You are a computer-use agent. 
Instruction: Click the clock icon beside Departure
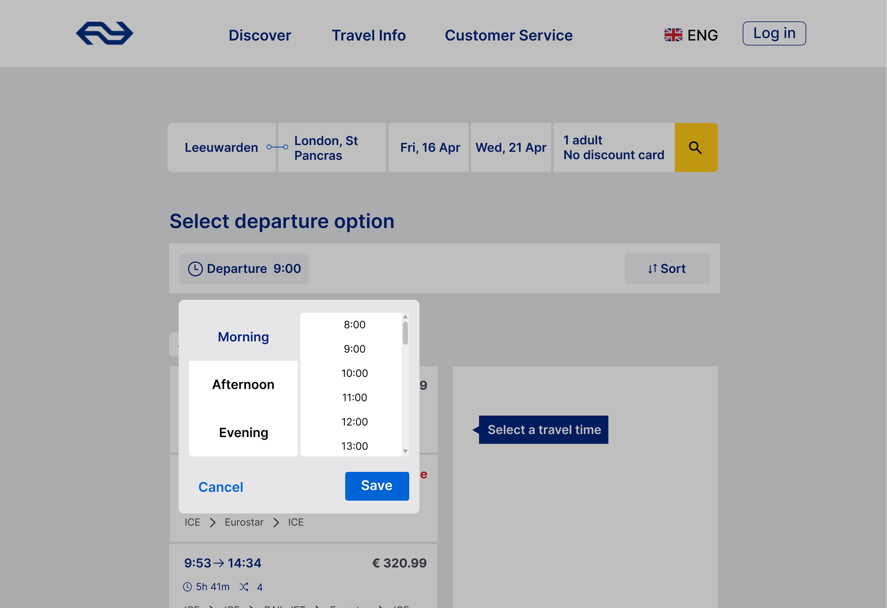point(195,269)
